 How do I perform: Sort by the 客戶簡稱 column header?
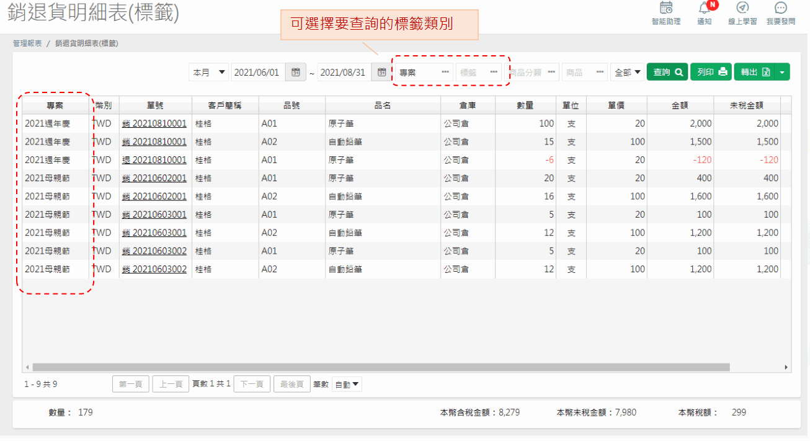(x=225, y=105)
